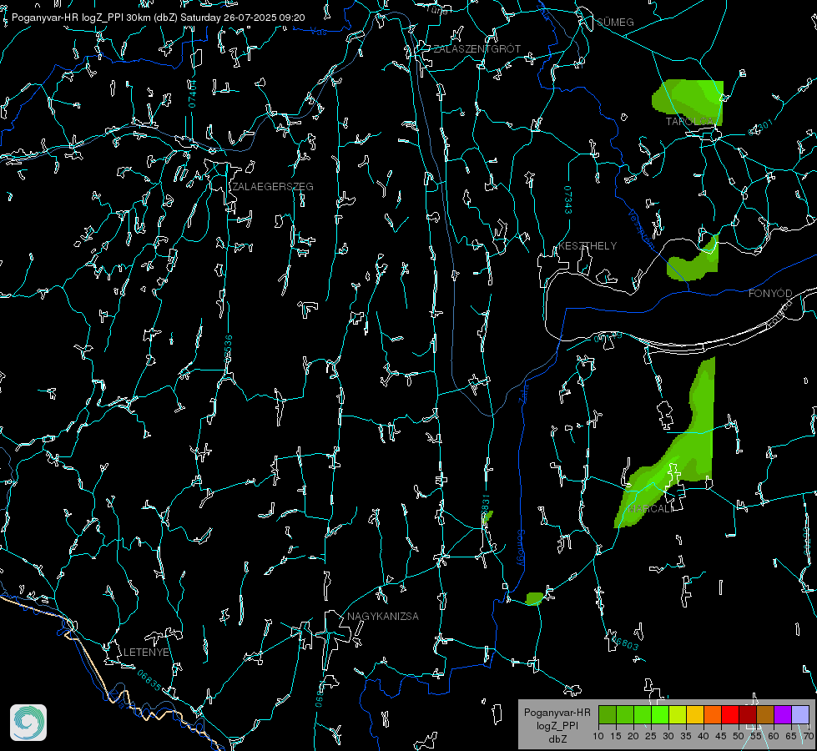Click the 10-15 dBZ dark green swatch
This screenshot has width=817, height=751.
608,714
